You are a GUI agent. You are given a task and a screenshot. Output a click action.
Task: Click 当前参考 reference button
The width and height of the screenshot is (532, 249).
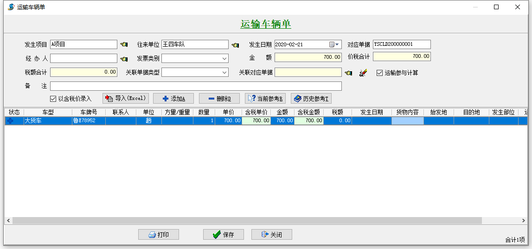pyautogui.click(x=265, y=99)
